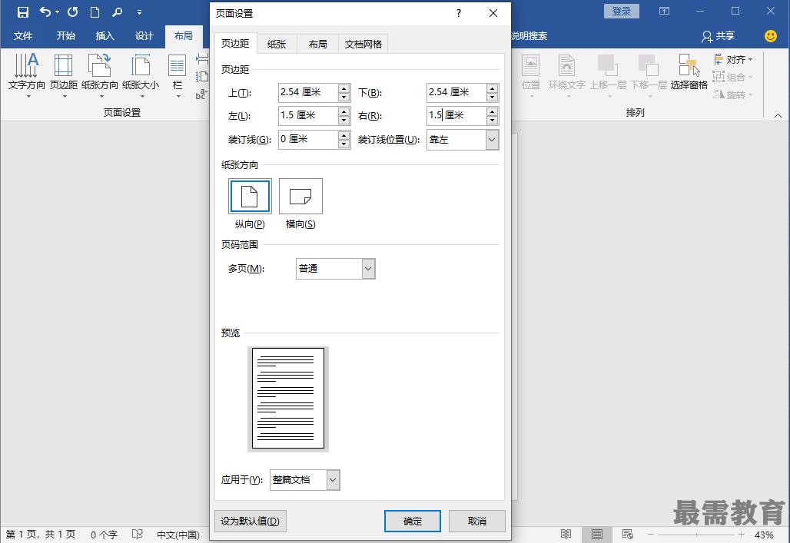Screen dimensions: 790x543
Task: Click the magnifier search icon in quick access toolbar
Action: coord(117,12)
